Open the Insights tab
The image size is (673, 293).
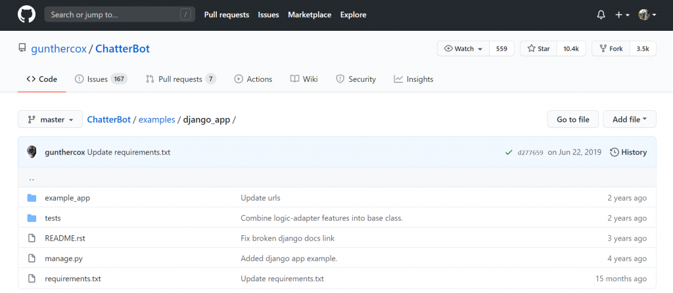[x=414, y=79]
